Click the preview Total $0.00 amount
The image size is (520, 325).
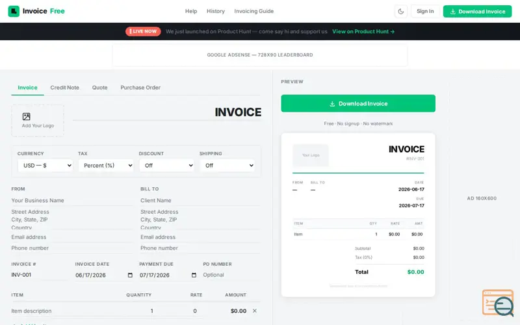coord(415,272)
